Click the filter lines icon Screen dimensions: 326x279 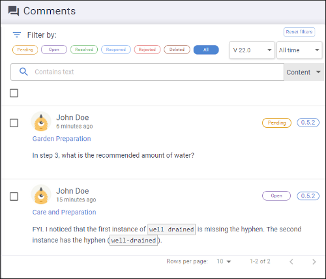point(17,35)
